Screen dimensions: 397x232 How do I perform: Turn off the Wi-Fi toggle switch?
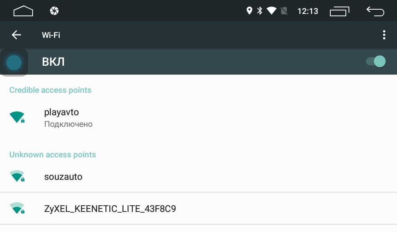tap(376, 61)
